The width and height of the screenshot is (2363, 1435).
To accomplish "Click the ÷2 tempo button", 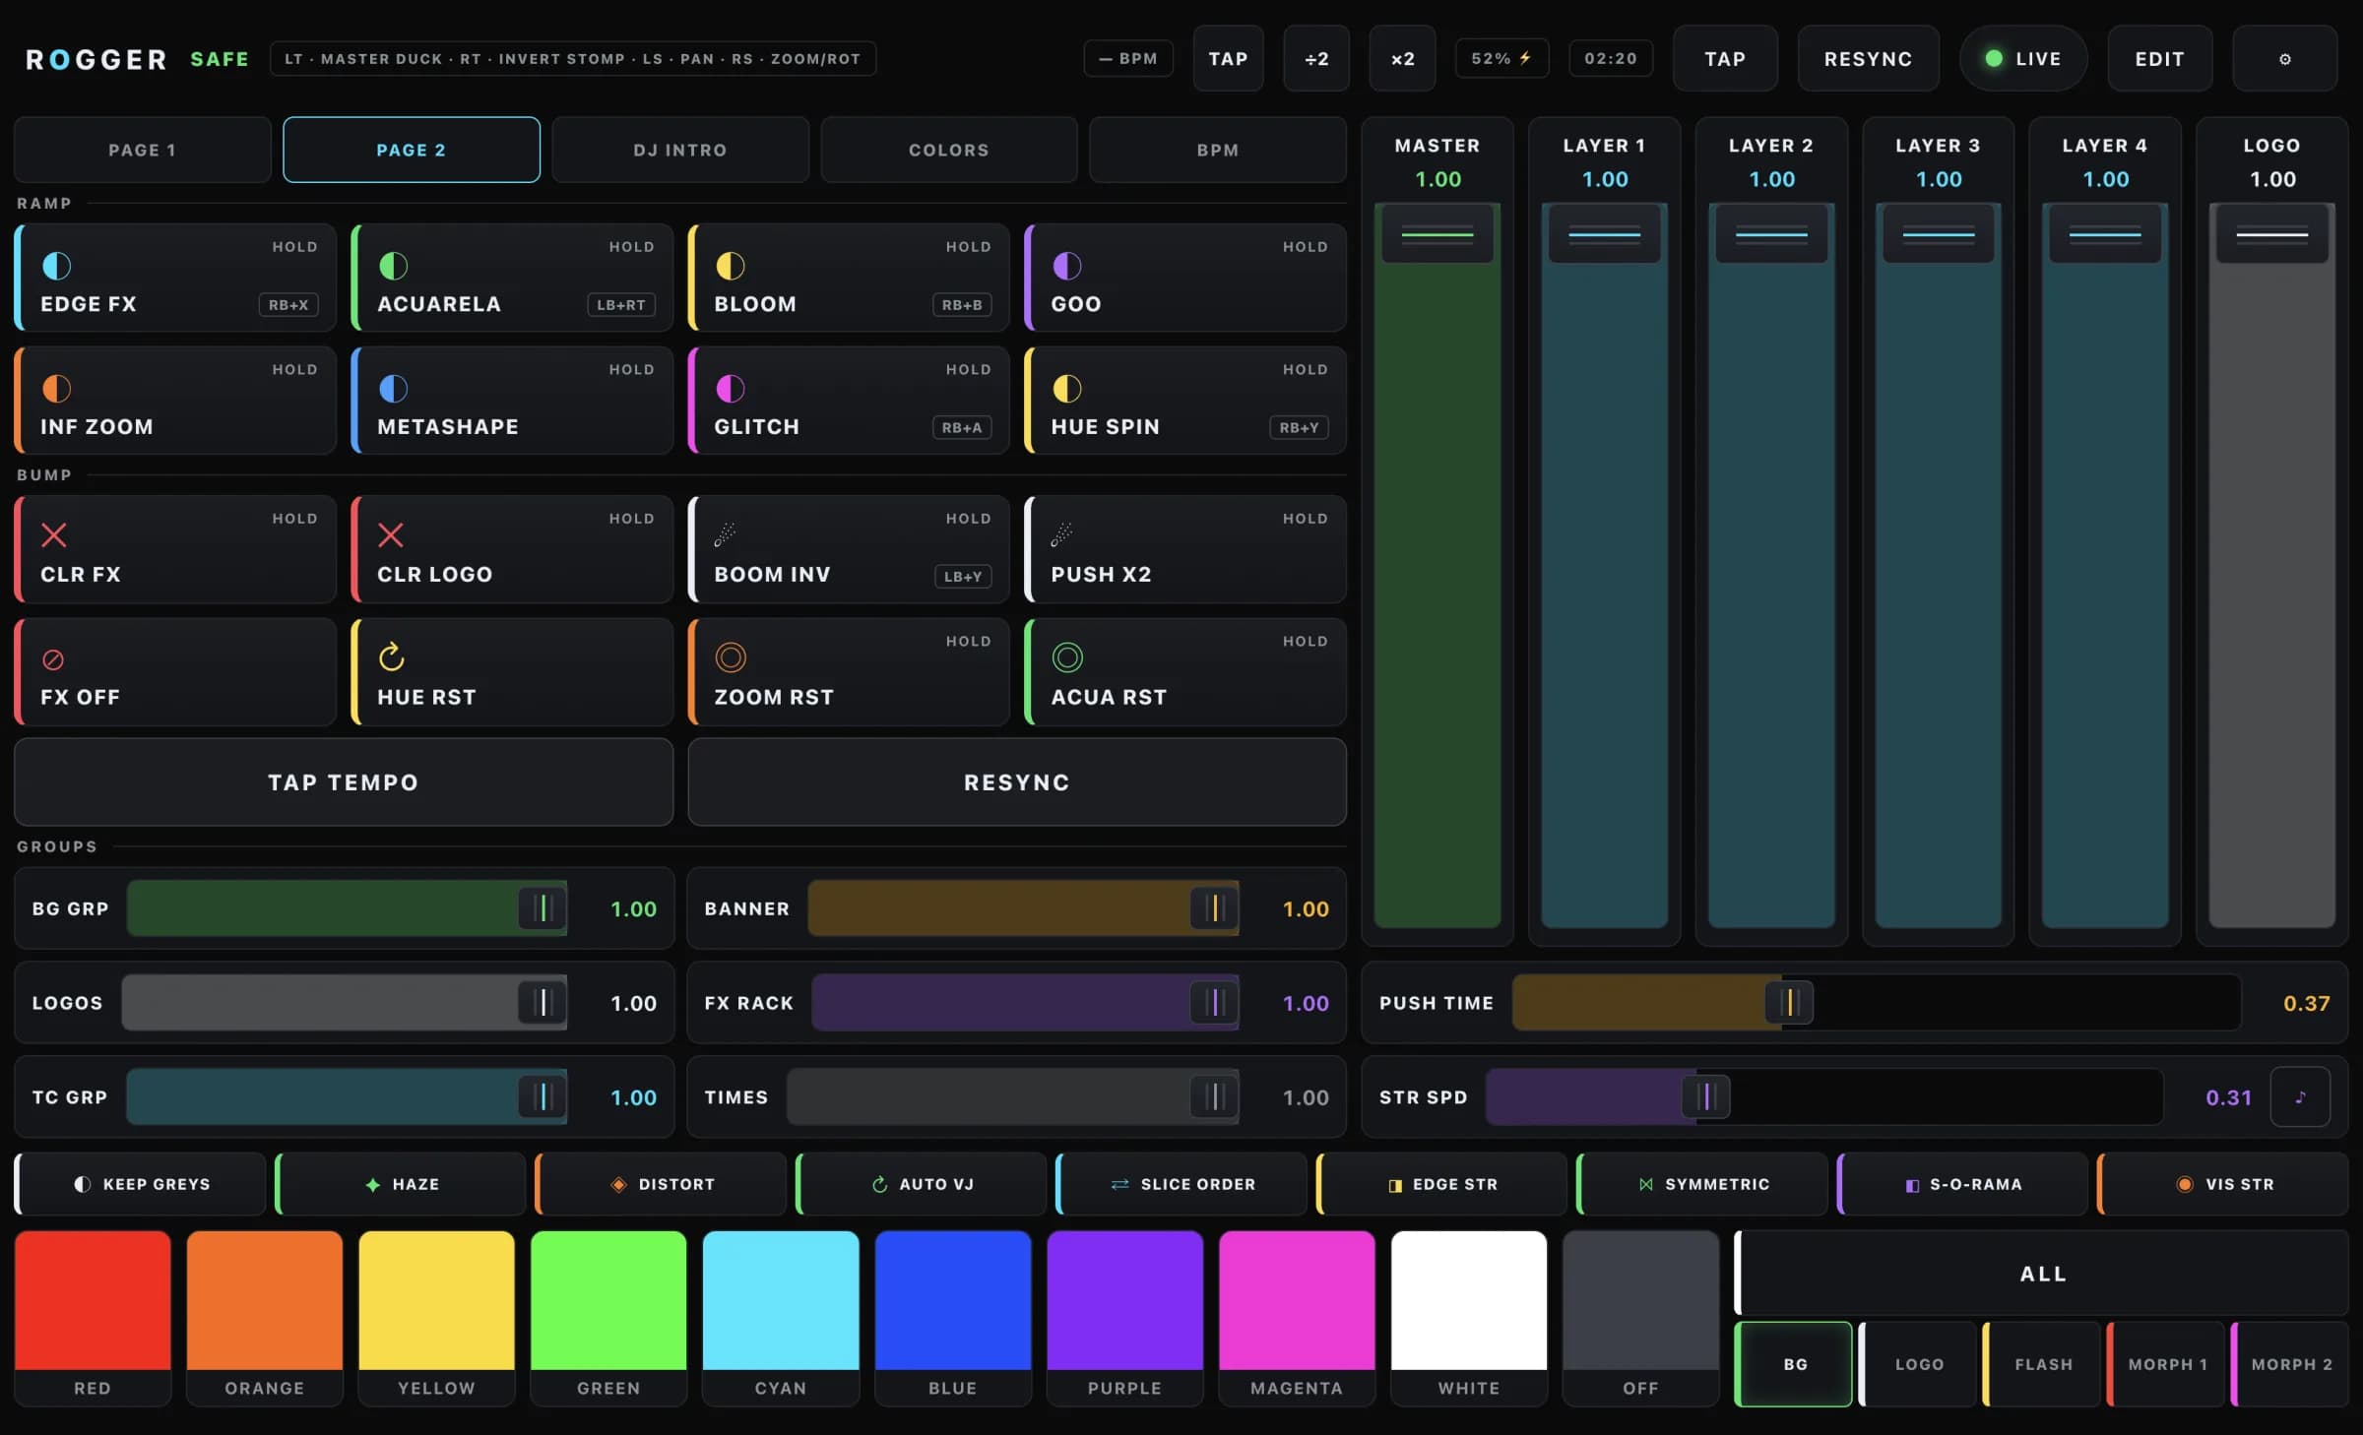I will click(1316, 59).
